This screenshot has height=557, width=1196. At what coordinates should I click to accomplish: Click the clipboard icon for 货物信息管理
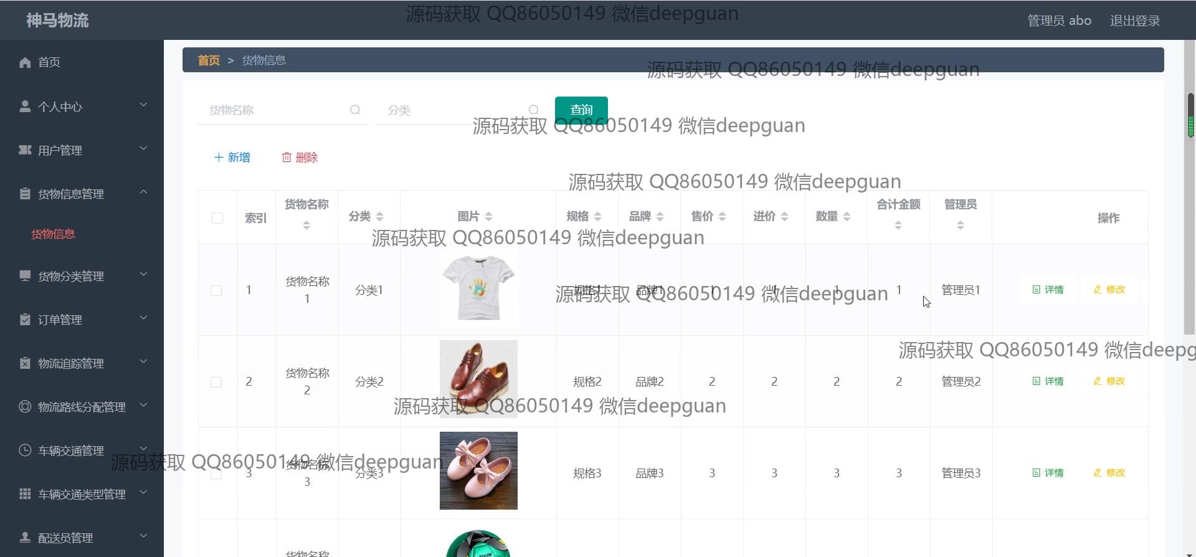tap(25, 194)
